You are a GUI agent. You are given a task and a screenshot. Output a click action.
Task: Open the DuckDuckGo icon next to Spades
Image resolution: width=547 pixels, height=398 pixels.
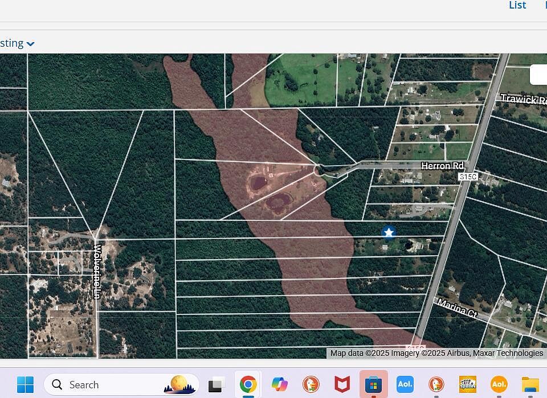click(436, 385)
